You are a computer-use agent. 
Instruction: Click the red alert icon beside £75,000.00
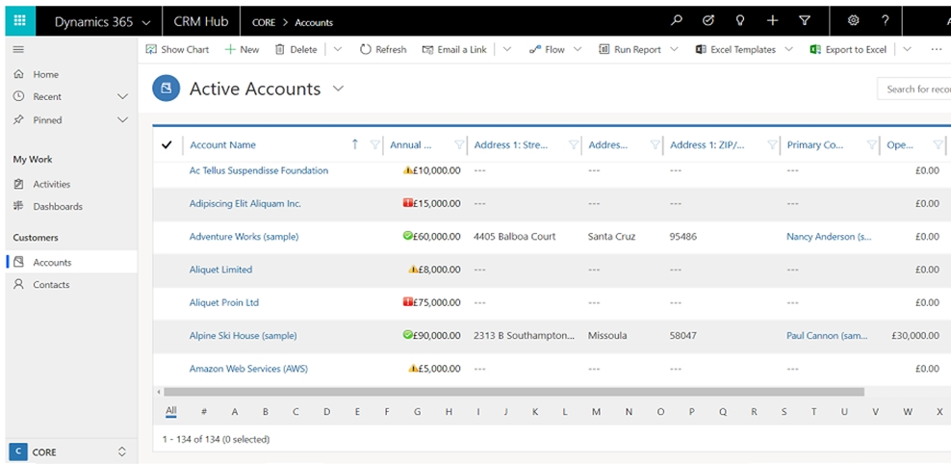pos(407,302)
